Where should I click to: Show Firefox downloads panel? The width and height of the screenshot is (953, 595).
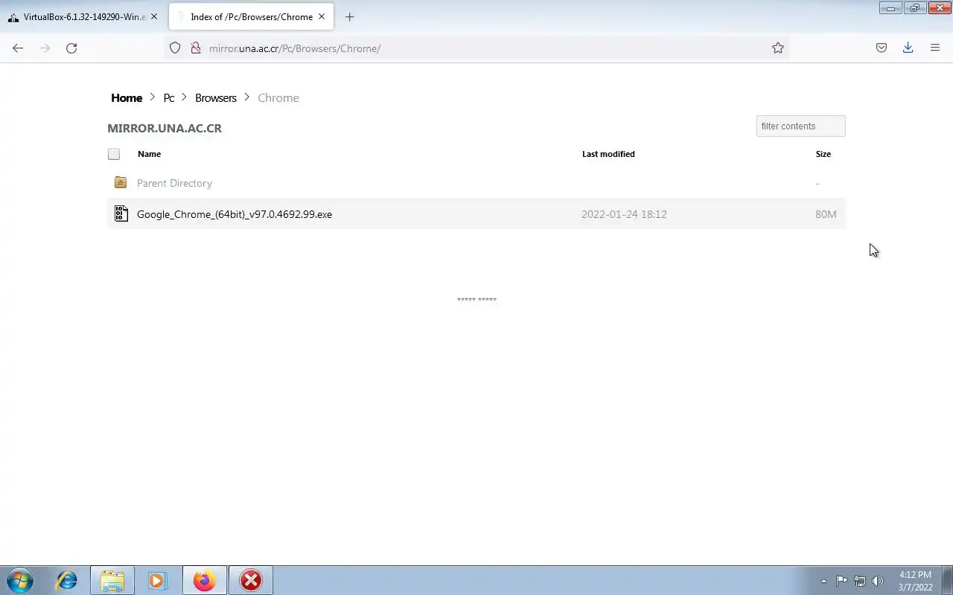(x=908, y=48)
